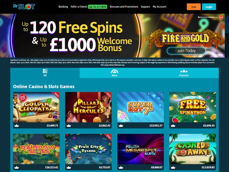Open the Popular games tab
Screen dimensions: 229x172
pyautogui.click(x=184, y=73)
